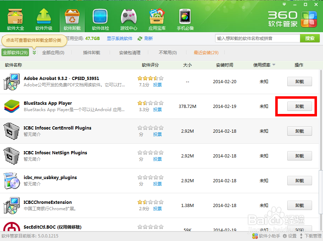Open 设置 settings gear in status bar

[x=289, y=236]
